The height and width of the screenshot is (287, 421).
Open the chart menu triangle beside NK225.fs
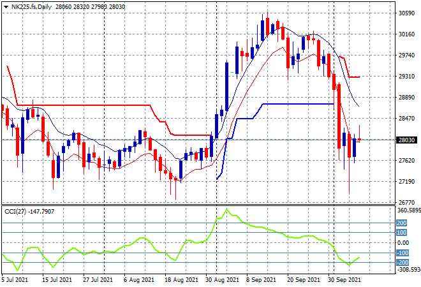(6, 6)
